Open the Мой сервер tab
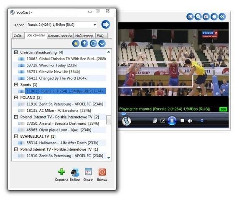The width and height of the screenshot is (234, 199). click(84, 36)
